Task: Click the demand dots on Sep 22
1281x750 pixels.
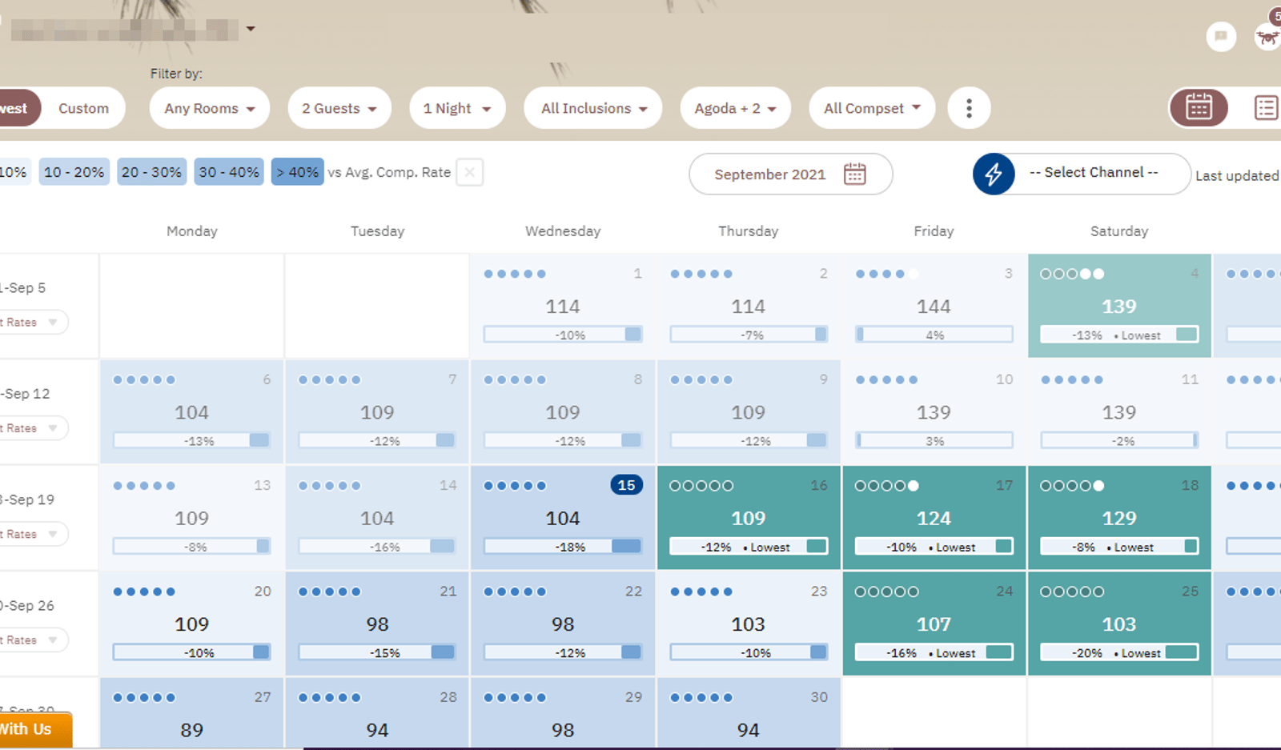Action: [515, 592]
